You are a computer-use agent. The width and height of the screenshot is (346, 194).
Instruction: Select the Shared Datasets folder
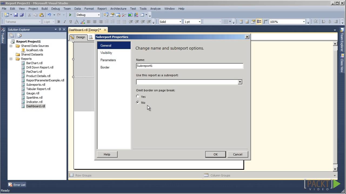[32, 54]
